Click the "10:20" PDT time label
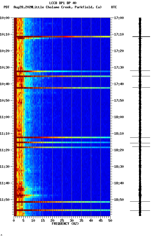 pyautogui.click(x=5, y=51)
